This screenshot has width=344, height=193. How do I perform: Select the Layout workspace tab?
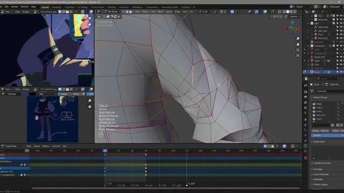coord(45,7)
